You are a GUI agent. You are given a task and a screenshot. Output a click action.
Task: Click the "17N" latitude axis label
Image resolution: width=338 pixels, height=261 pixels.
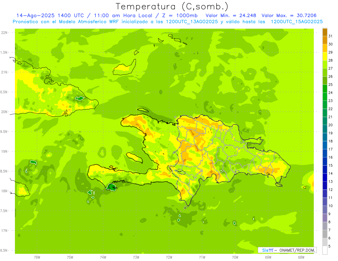tap(4, 231)
